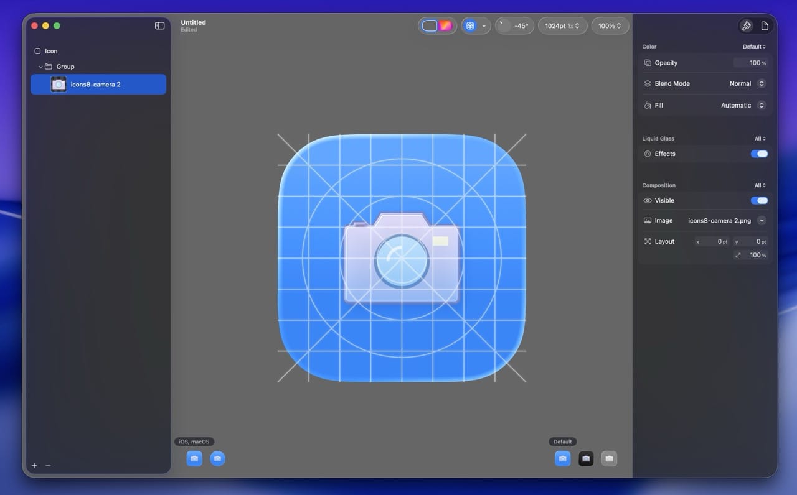
Task: Open the 100% zoom level menu
Action: (610, 25)
